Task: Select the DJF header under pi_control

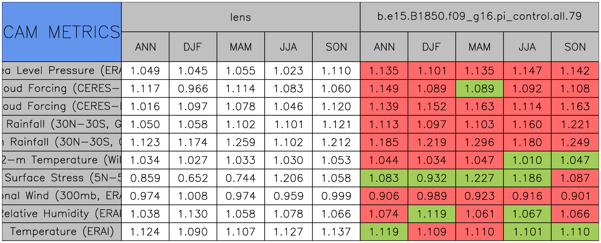Action: tap(432, 47)
